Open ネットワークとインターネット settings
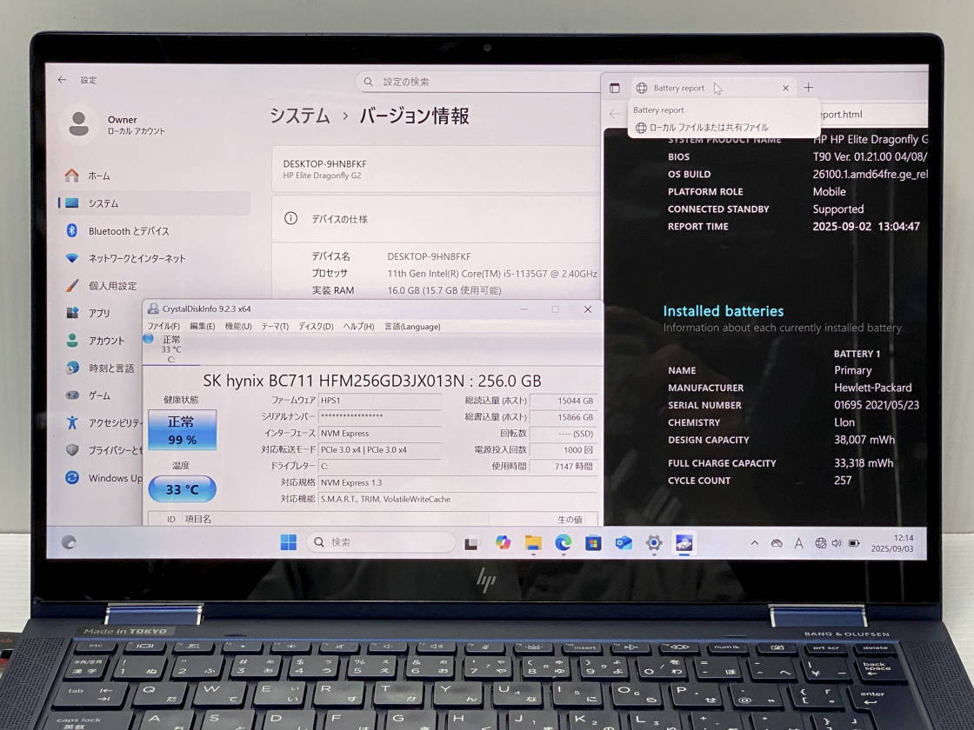Viewport: 974px width, 730px height. point(154,258)
